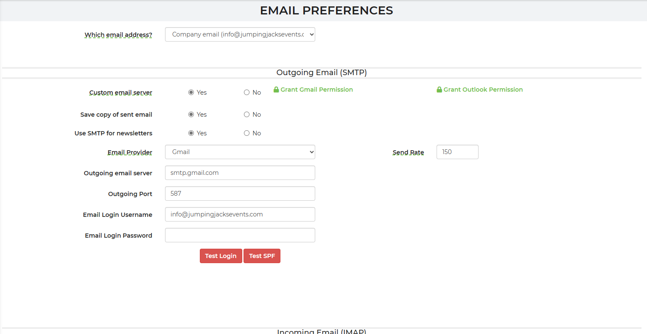
Task: Select Yes for Save copy of sent email
Action: click(191, 115)
